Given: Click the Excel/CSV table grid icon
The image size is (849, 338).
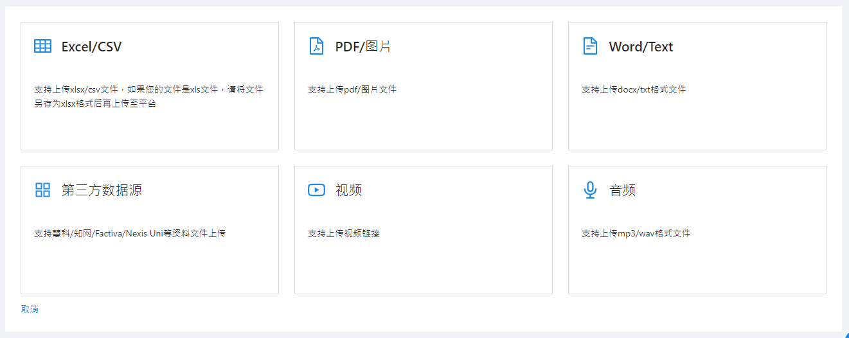Looking at the screenshot, I should [x=42, y=46].
